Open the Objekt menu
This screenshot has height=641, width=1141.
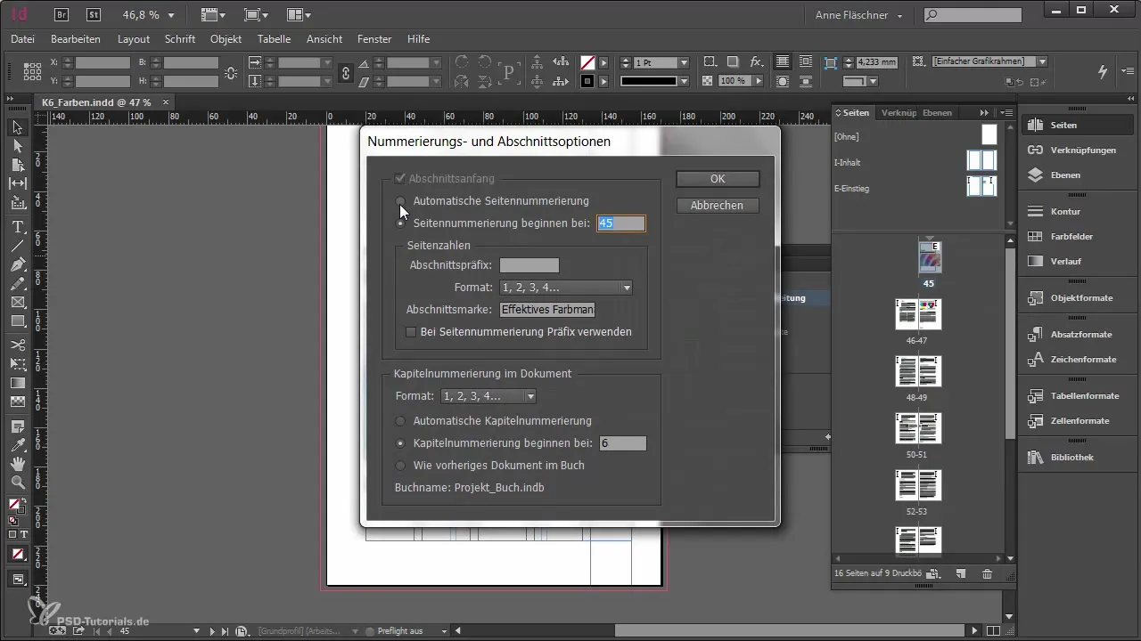pos(226,39)
